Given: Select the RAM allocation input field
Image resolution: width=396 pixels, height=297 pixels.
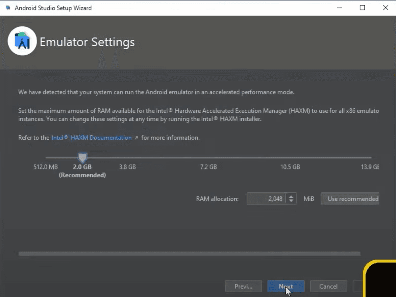Looking at the screenshot, I should tap(267, 198).
